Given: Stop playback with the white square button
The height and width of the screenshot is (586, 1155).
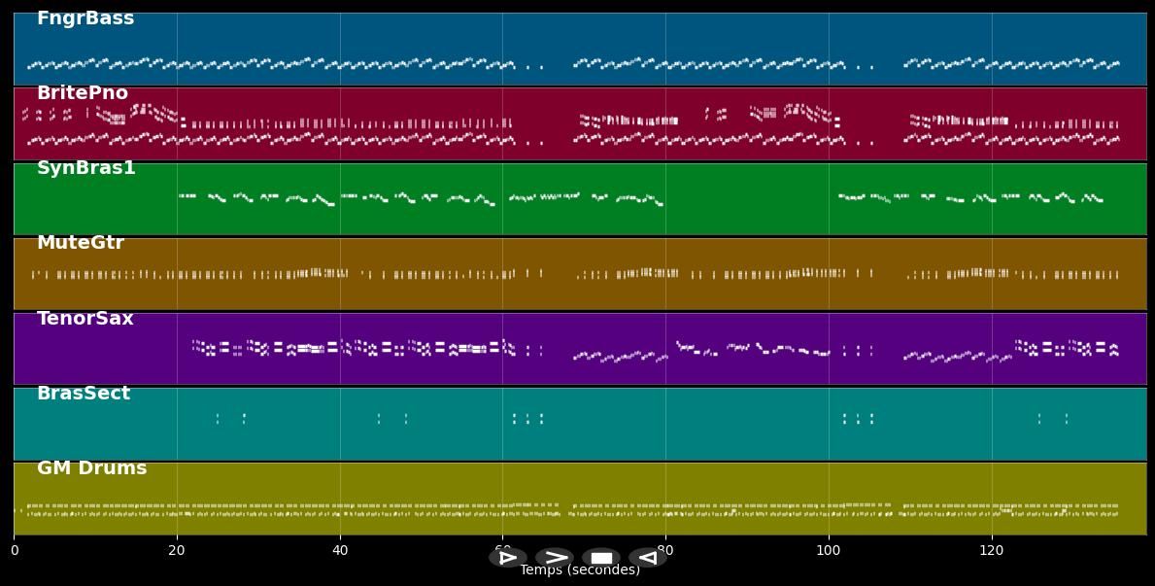Looking at the screenshot, I should point(601,558).
